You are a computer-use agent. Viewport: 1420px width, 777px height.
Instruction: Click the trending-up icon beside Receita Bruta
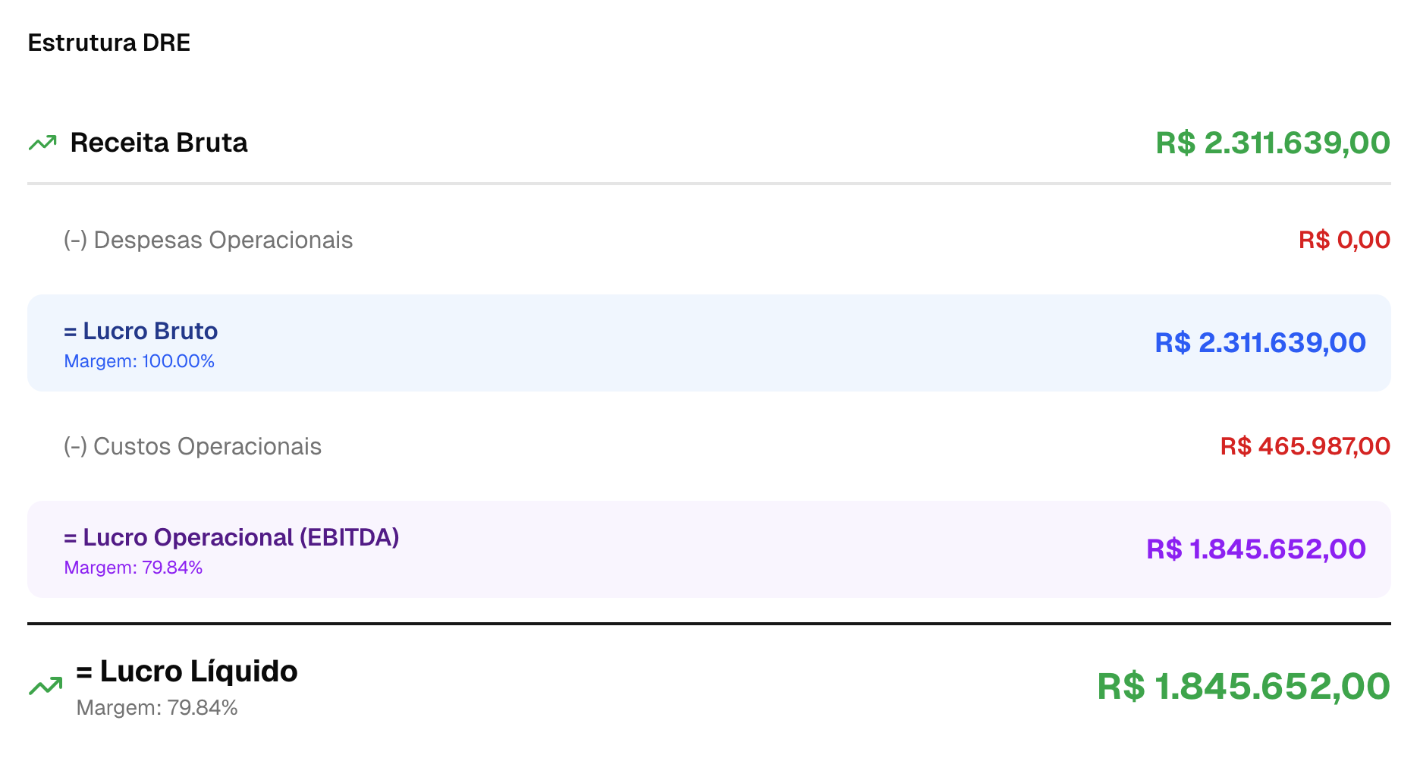coord(42,143)
